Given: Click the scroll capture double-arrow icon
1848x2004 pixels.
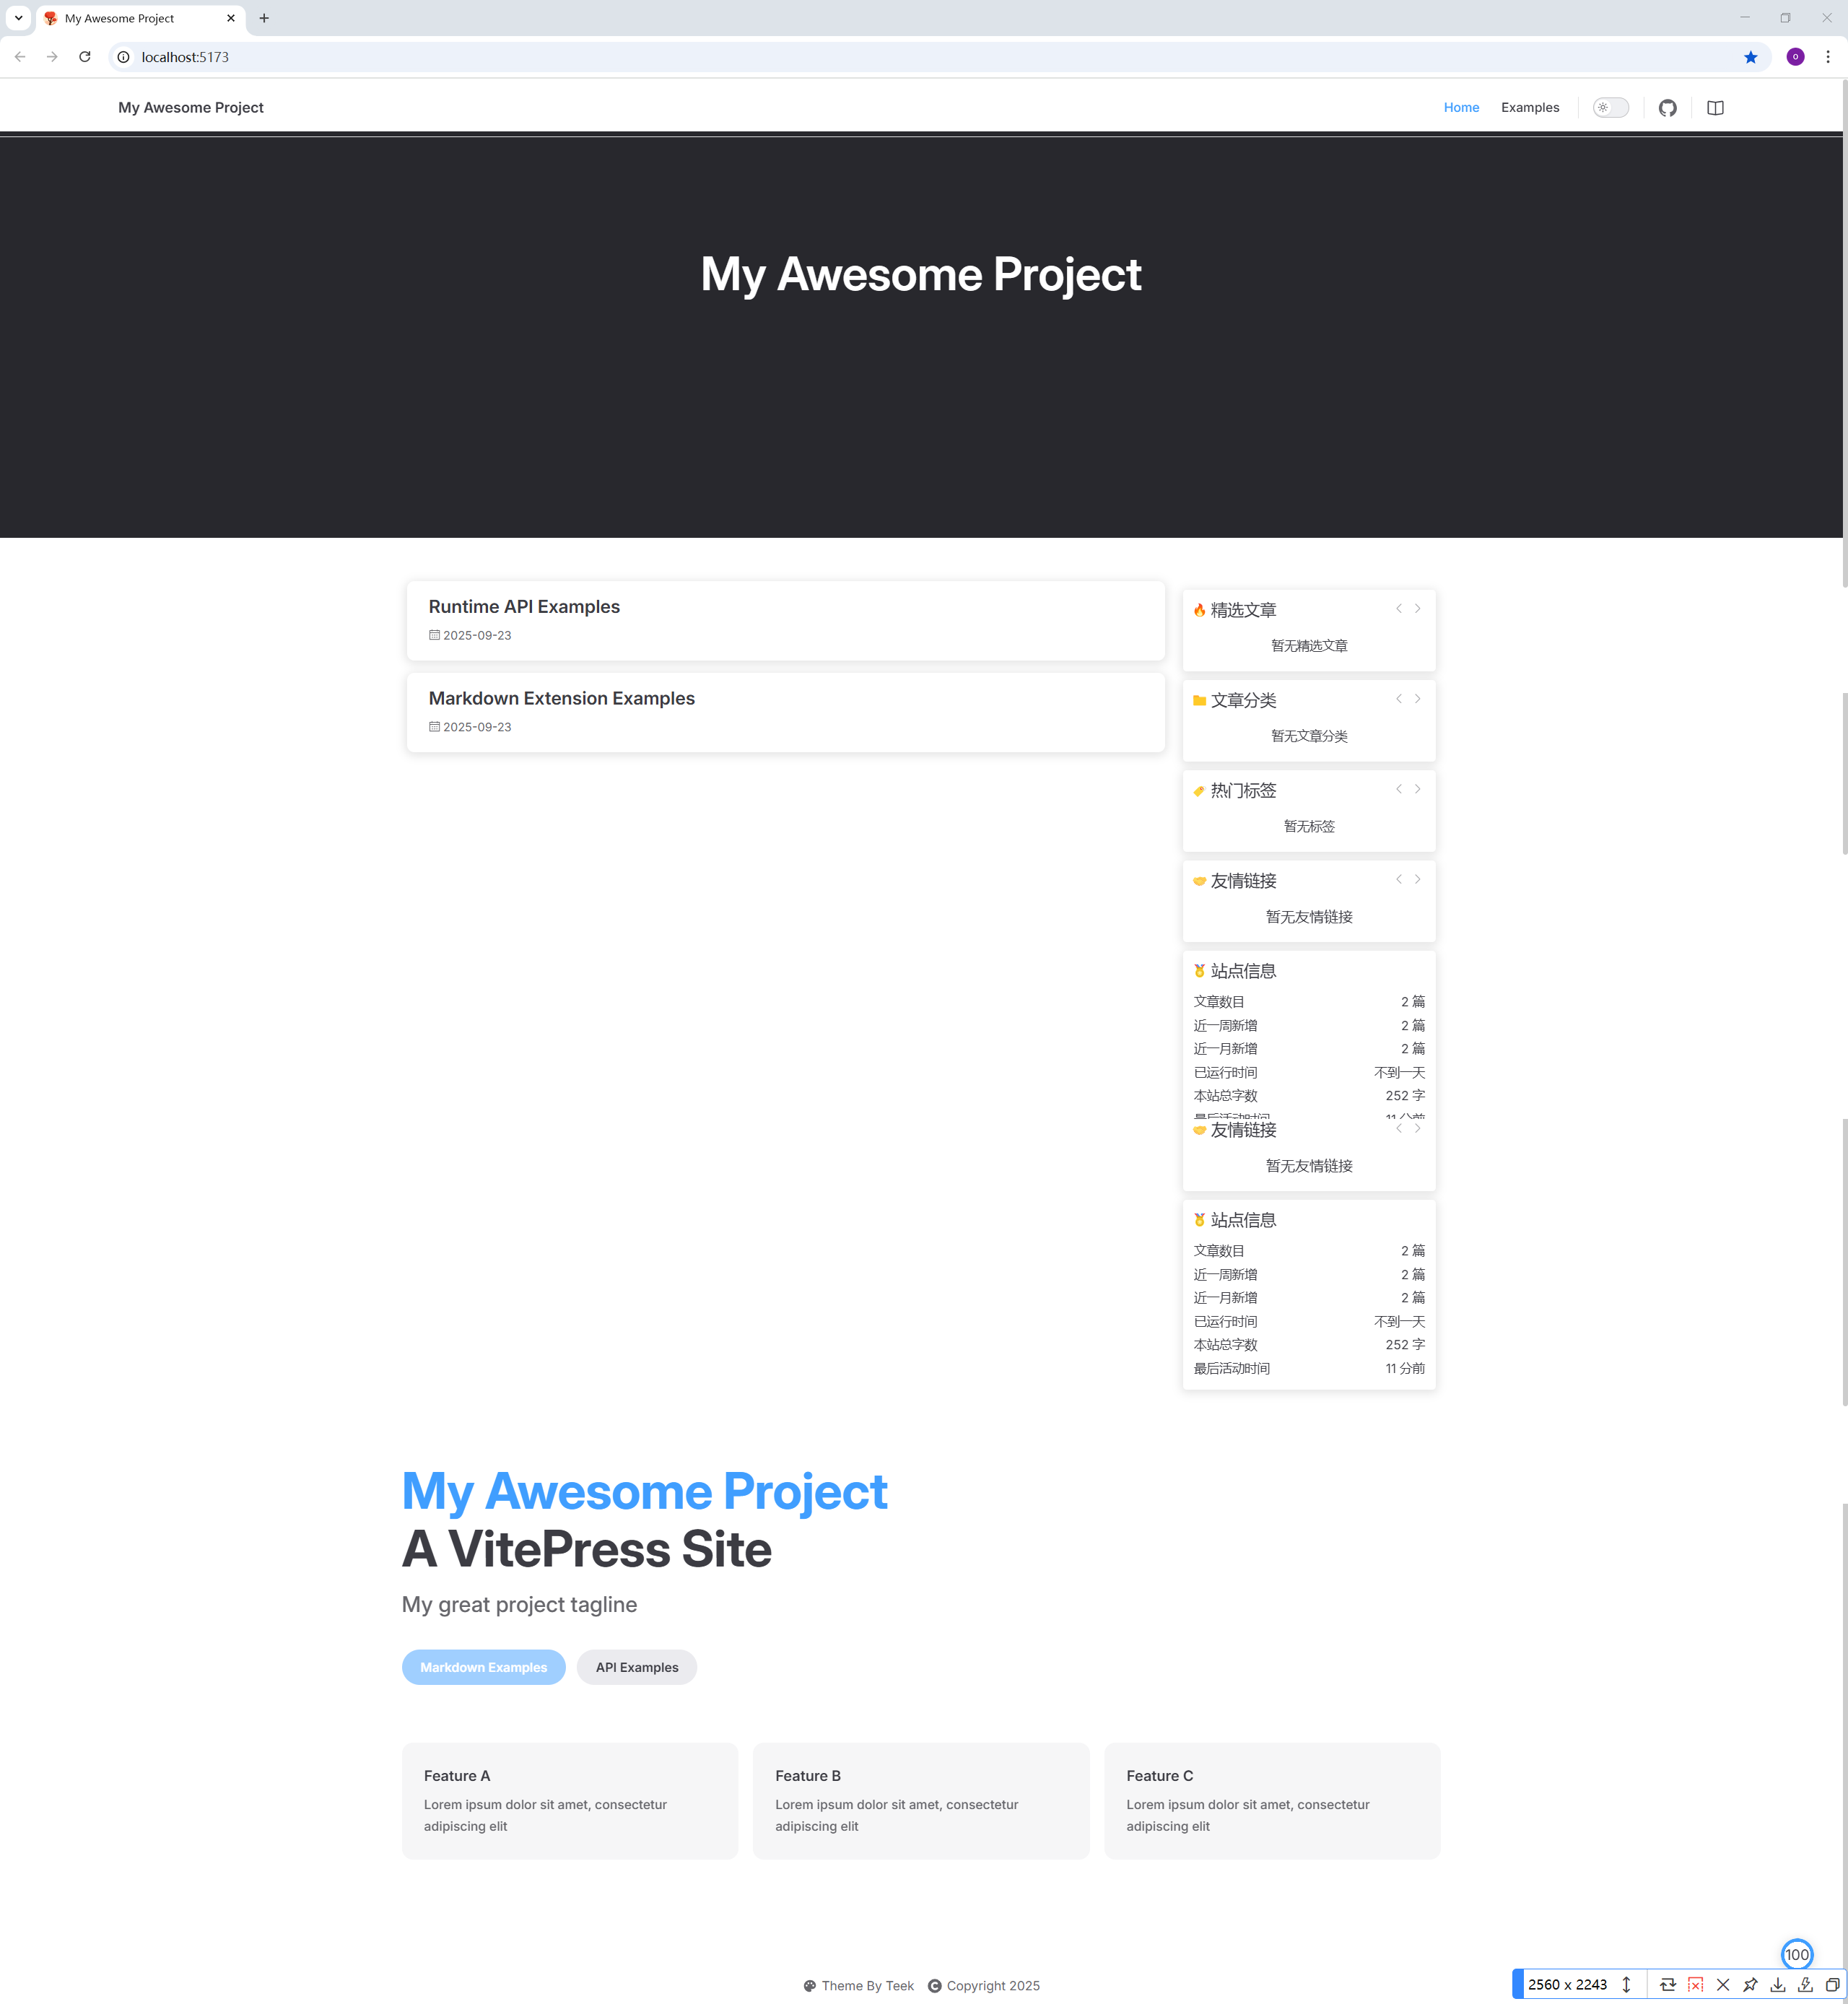Looking at the screenshot, I should point(1626,1985).
